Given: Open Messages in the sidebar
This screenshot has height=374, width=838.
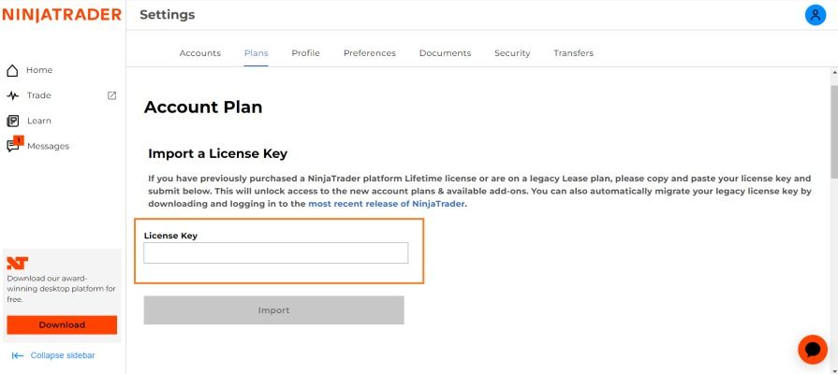Looking at the screenshot, I should point(48,146).
